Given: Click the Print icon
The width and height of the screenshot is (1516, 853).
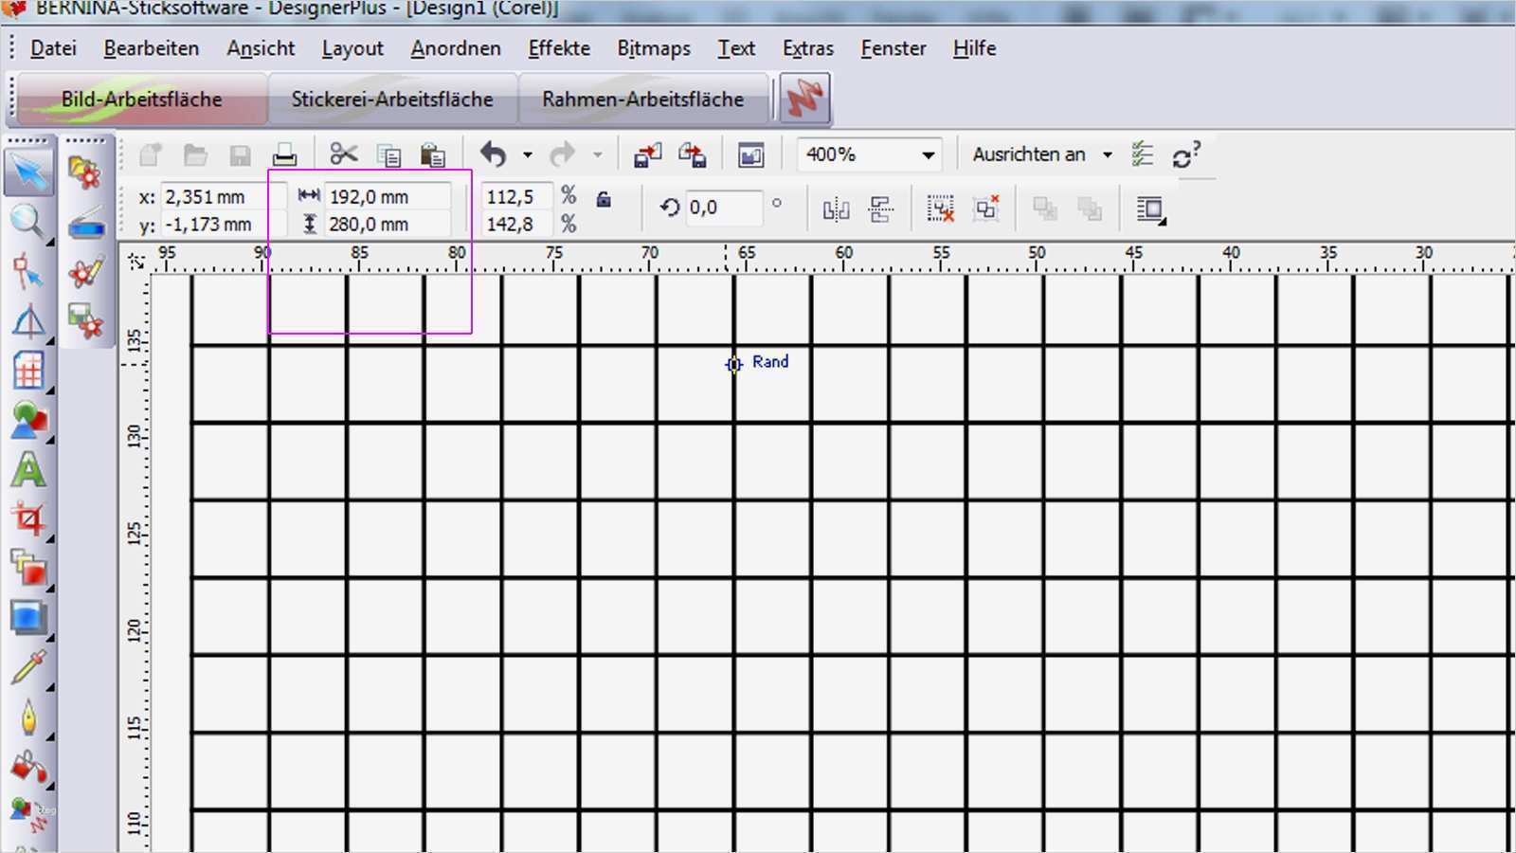Looking at the screenshot, I should 284,154.
